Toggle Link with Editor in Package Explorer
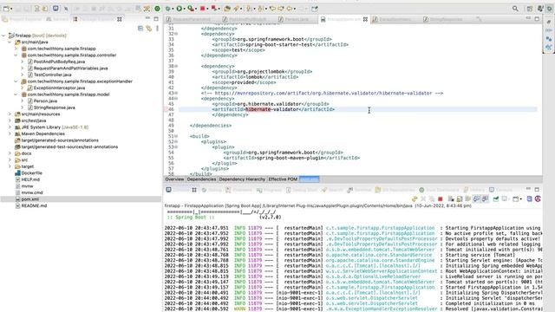This screenshot has width=555, height=312. pyautogui.click(x=148, y=29)
